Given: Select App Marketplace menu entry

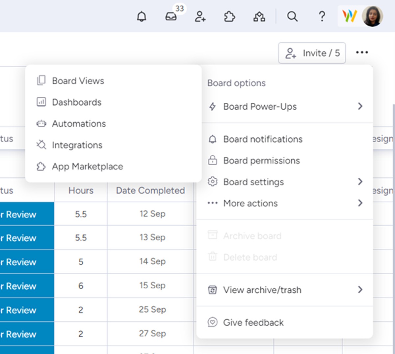Looking at the screenshot, I should click(113, 166).
